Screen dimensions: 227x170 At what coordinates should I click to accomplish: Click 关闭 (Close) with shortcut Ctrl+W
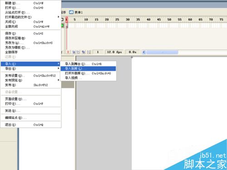(x=31, y=22)
